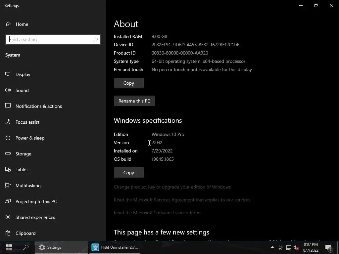Click the Meet Now tray icon
The width and height of the screenshot is (339, 254).
tap(280, 247)
